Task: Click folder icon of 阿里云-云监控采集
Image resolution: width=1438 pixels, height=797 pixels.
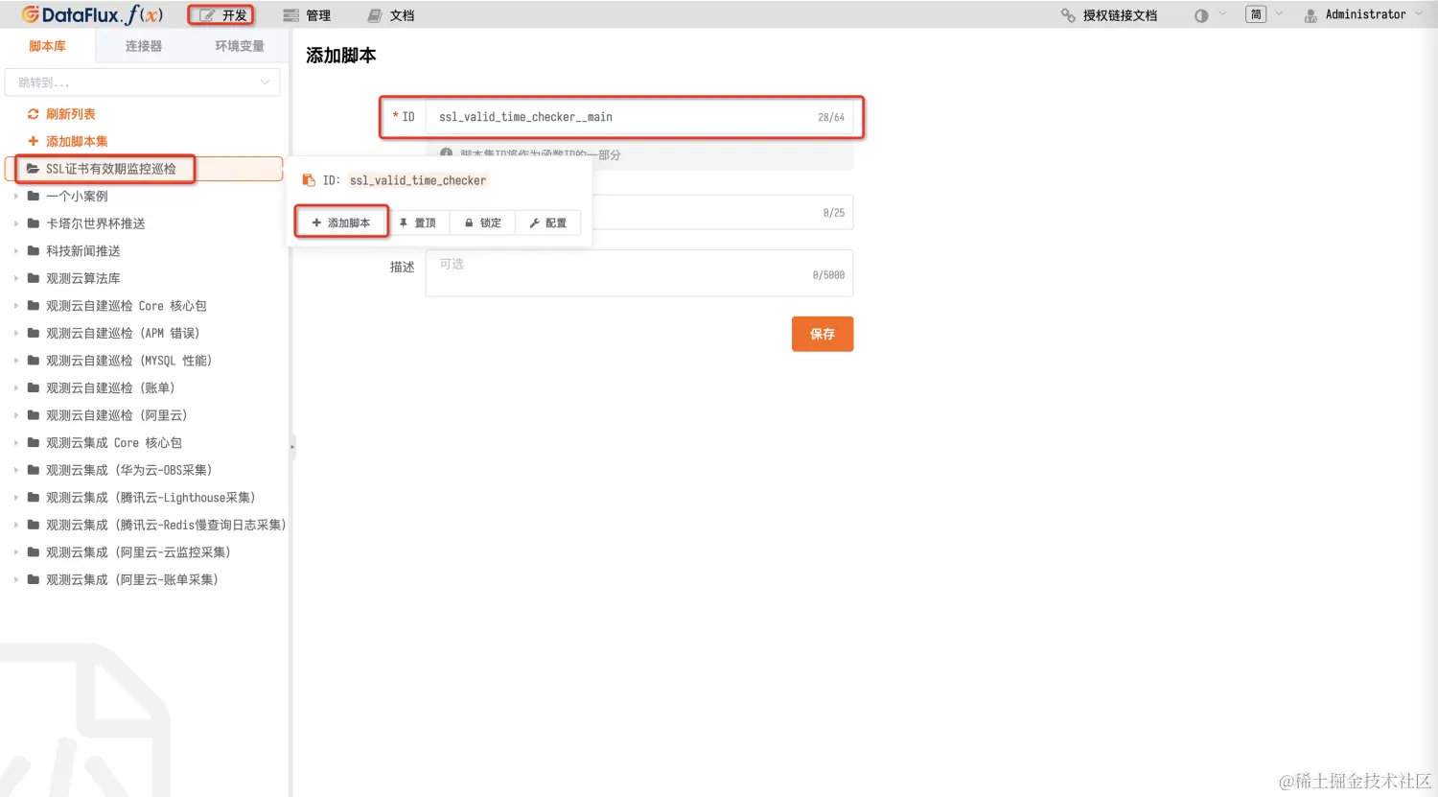Action: (34, 552)
